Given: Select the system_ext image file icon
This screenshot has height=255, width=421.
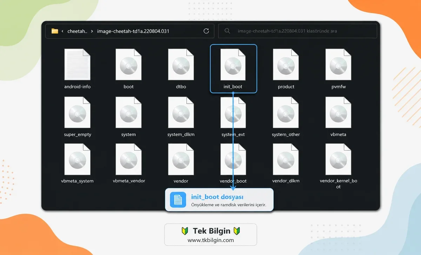Looking at the screenshot, I should 233,113.
